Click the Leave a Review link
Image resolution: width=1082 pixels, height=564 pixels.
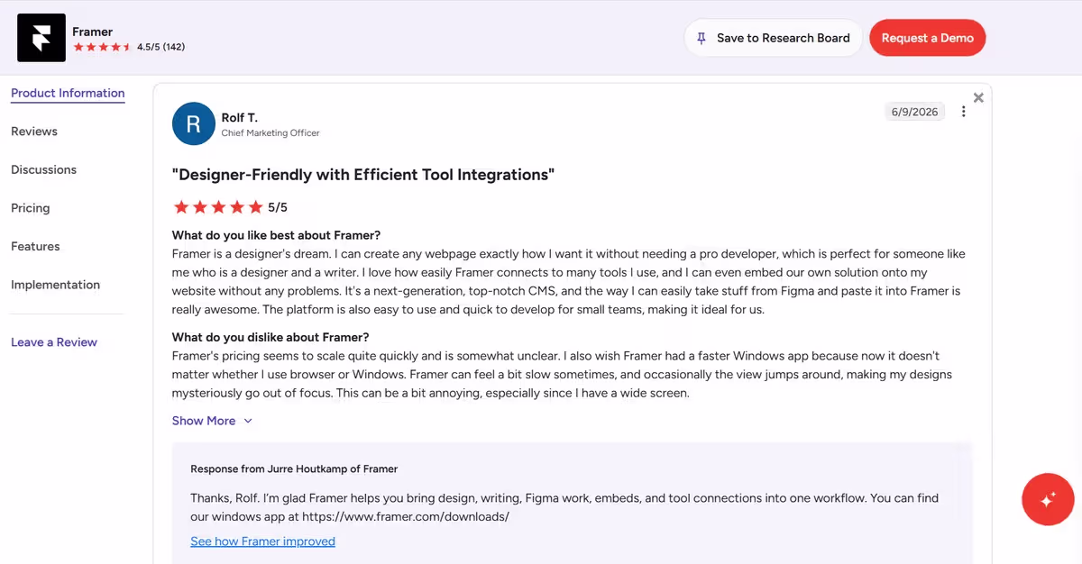tap(54, 342)
